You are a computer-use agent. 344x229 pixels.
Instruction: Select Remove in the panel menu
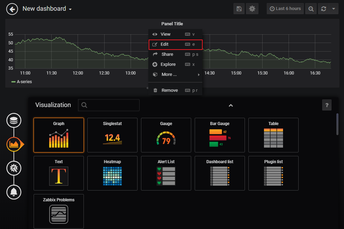[175, 90]
